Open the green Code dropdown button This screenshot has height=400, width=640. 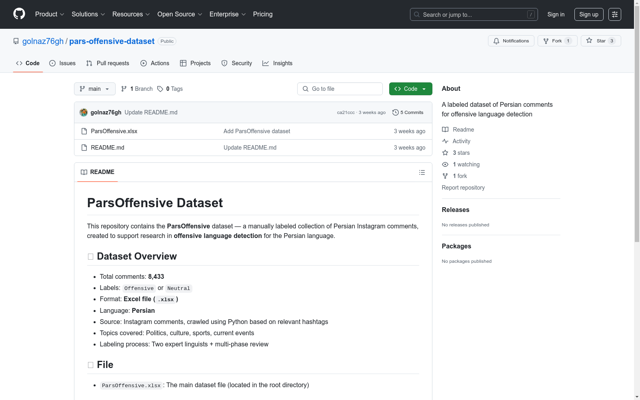(x=411, y=89)
